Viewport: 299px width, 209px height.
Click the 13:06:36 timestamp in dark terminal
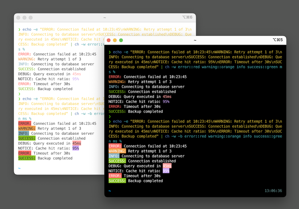coord(273,191)
